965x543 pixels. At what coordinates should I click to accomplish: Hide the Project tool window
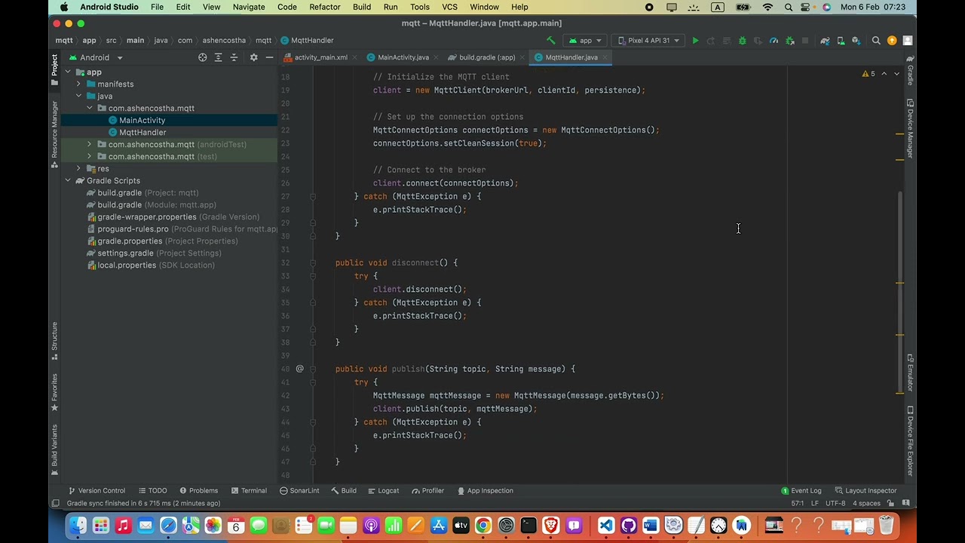coord(269,57)
